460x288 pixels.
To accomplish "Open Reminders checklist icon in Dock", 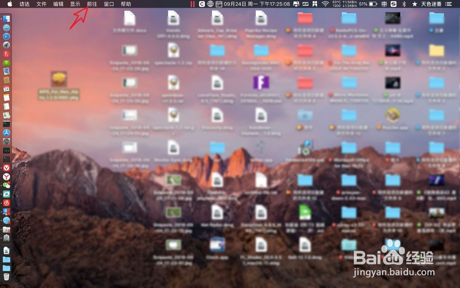I will pyautogui.click(x=6, y=106).
